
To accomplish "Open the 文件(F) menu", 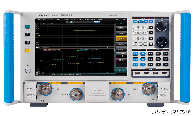I will point(38,20).
